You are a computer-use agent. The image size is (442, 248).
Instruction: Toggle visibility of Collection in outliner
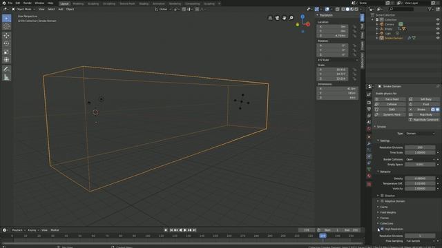[438, 20]
